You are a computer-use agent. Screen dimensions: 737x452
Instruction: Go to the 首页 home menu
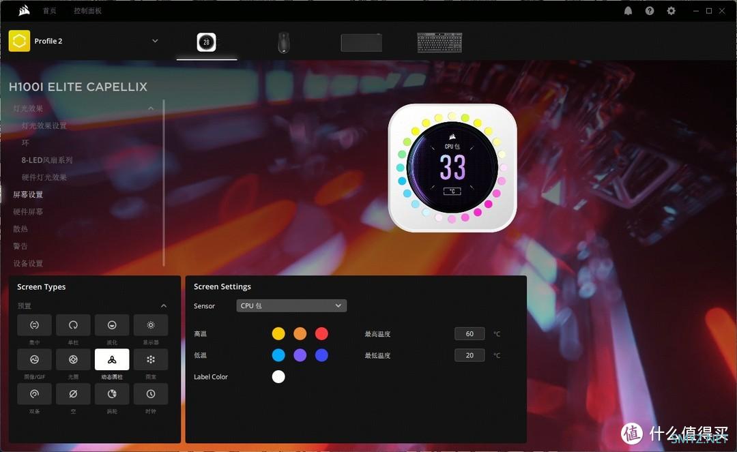pyautogui.click(x=49, y=11)
